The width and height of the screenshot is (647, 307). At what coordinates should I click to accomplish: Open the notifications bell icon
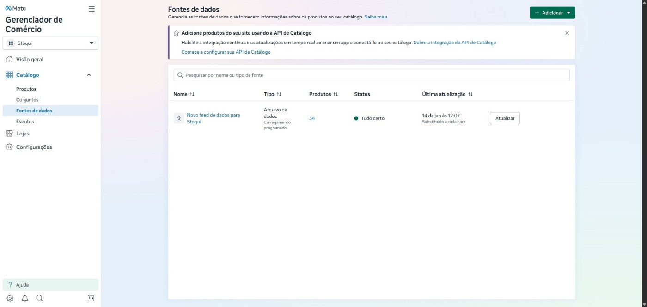pos(25,298)
